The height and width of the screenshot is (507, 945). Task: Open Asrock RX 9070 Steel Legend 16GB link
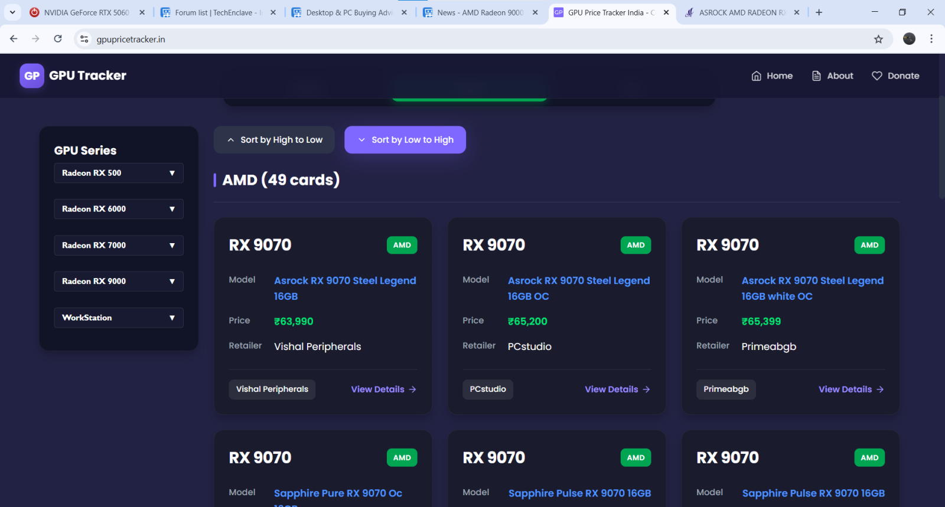coord(345,288)
